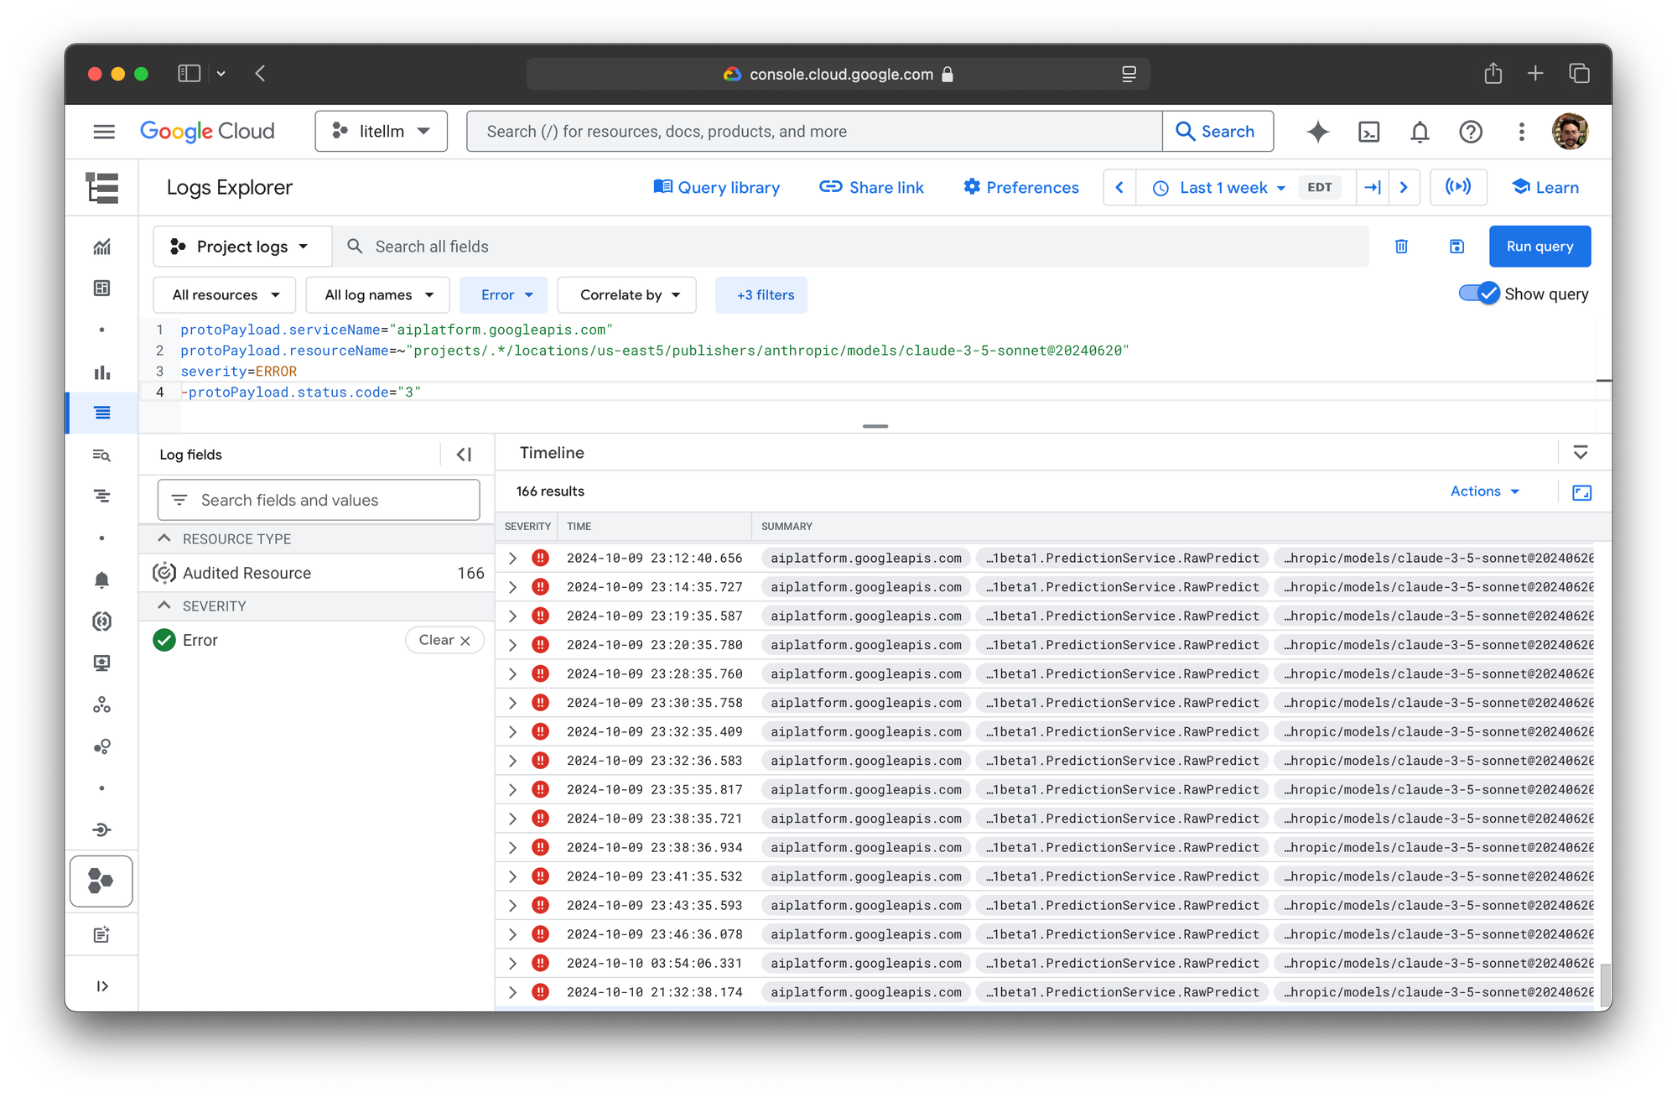Screen dimensions: 1677x1097
Task: Click the Search fields and values box
Action: click(319, 500)
